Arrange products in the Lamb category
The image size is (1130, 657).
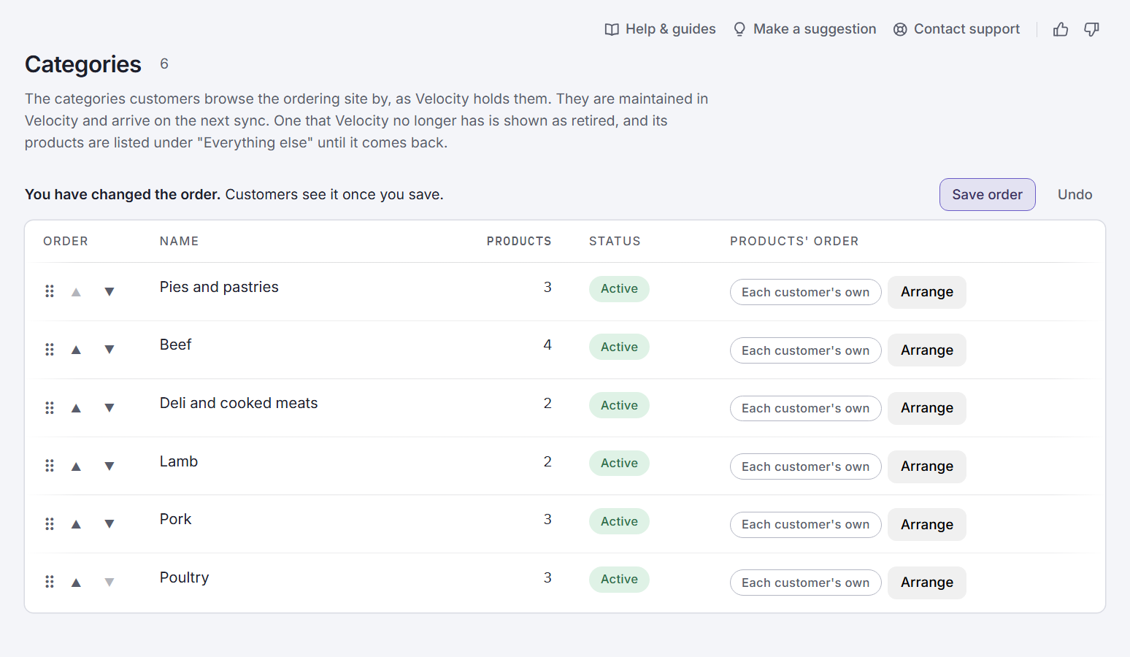[x=927, y=466]
